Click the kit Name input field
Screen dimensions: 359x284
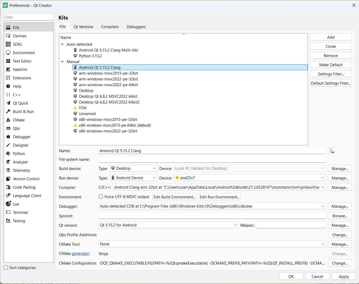[212, 151]
